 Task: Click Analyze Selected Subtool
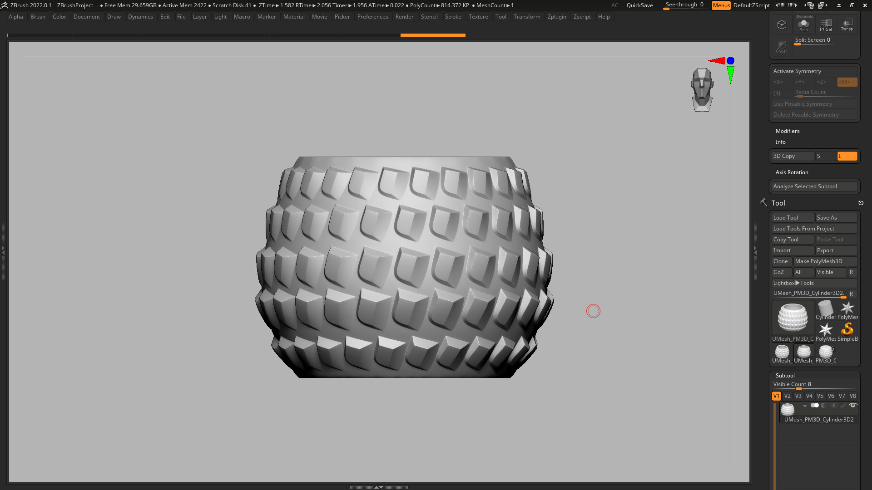coord(815,186)
